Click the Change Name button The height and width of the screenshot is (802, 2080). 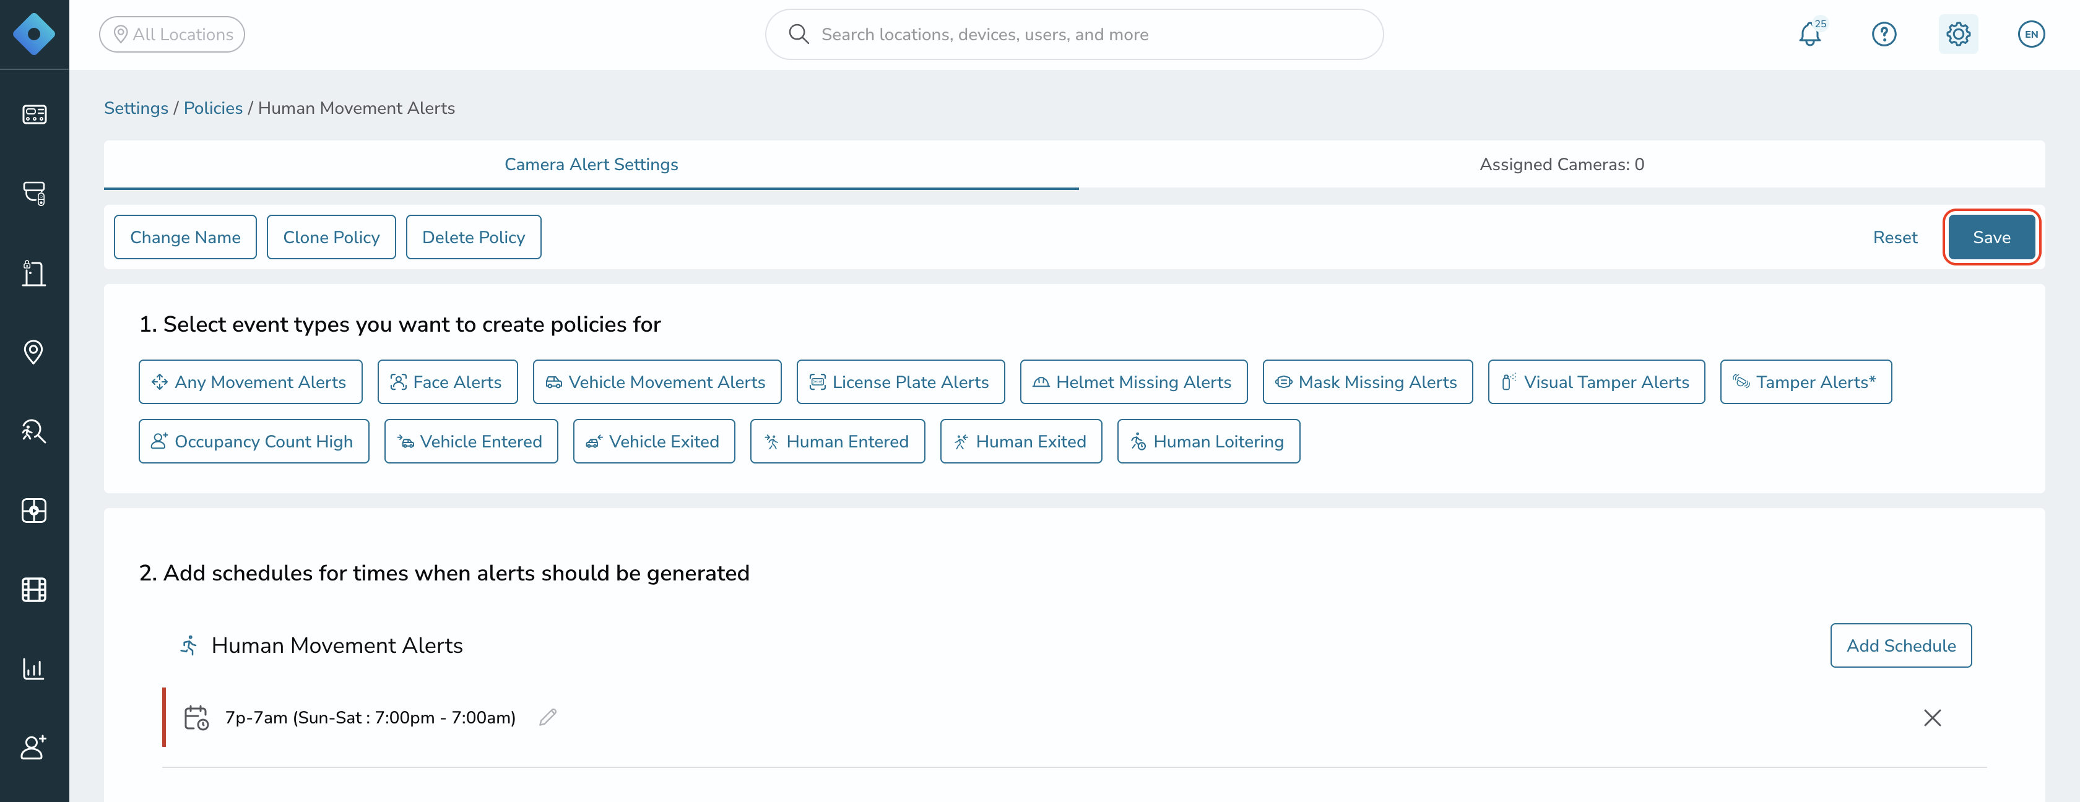pyautogui.click(x=185, y=237)
